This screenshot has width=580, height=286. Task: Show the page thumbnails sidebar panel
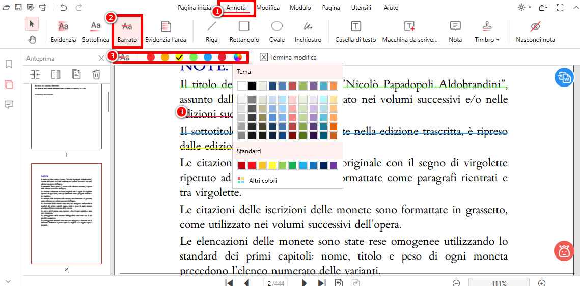[9, 84]
